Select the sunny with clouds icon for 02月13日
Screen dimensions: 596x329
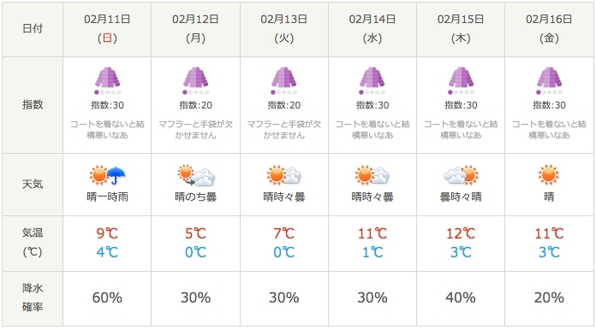point(284,175)
